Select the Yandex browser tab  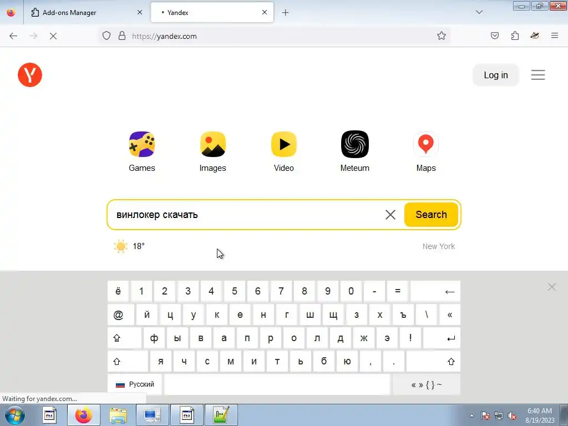(212, 12)
